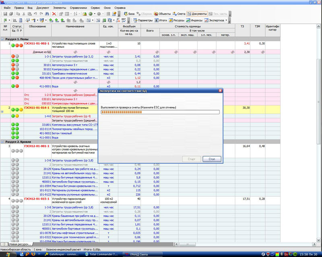Click the Итоги toolbar button
The width and height of the screenshot is (322, 257).
(161, 20)
